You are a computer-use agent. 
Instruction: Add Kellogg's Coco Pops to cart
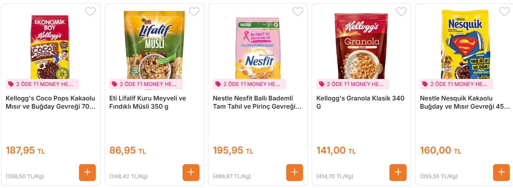pos(87,172)
